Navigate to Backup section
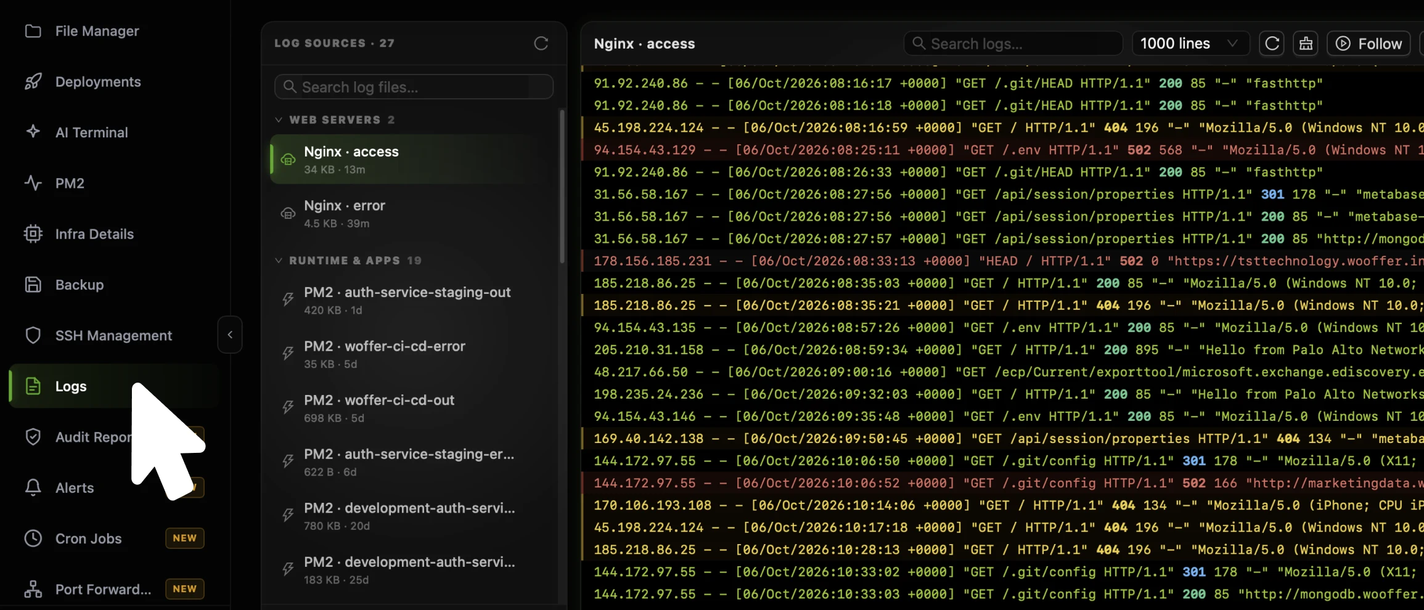The image size is (1424, 610). [80, 285]
